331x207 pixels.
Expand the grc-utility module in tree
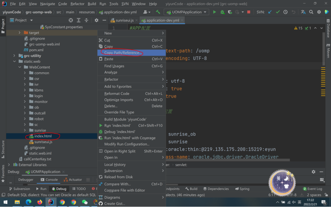pyautogui.click(x=14, y=56)
